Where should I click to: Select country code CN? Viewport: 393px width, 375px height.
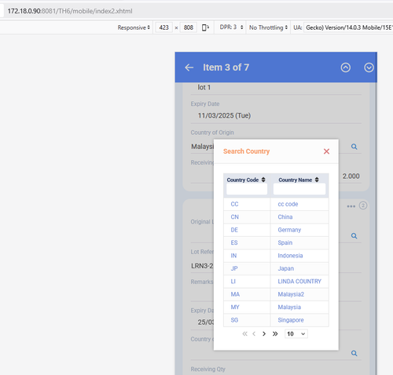[234, 217]
